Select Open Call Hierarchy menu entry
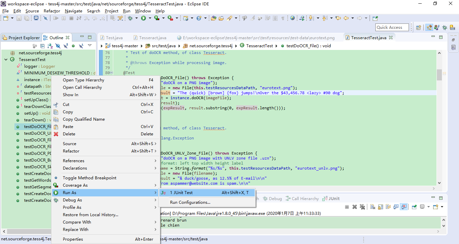Viewport: 459px width, 244px height. (105, 87)
